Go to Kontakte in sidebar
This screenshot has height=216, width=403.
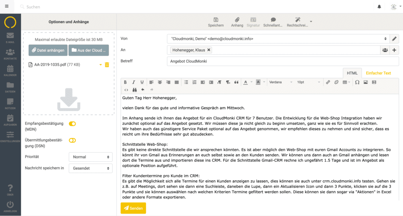[x=10, y=54]
